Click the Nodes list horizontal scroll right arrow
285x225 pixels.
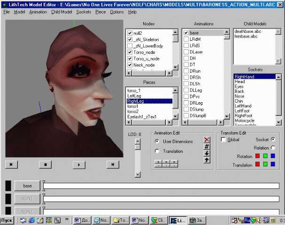(169, 73)
